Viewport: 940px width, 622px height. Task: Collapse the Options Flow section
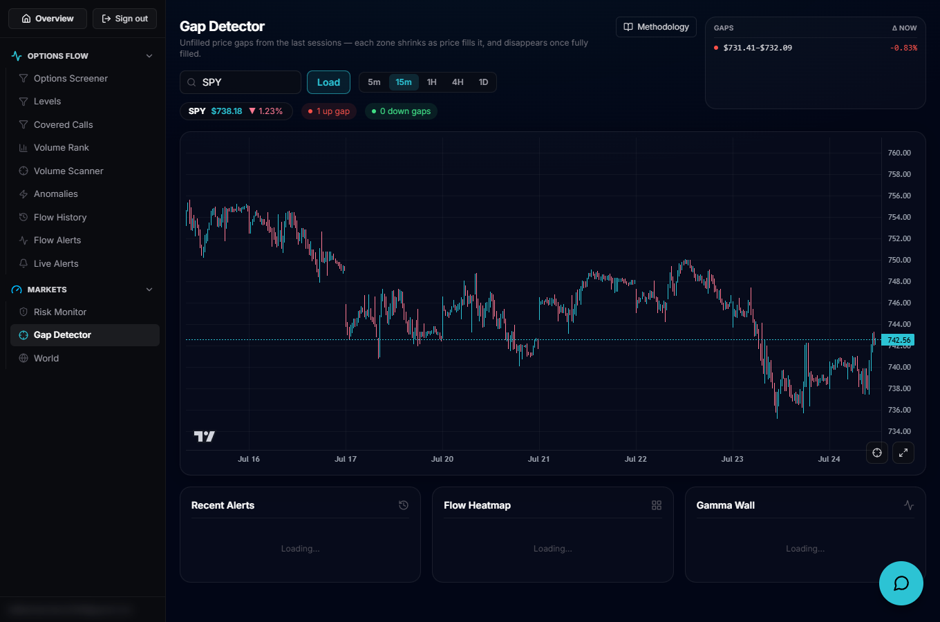coord(149,56)
